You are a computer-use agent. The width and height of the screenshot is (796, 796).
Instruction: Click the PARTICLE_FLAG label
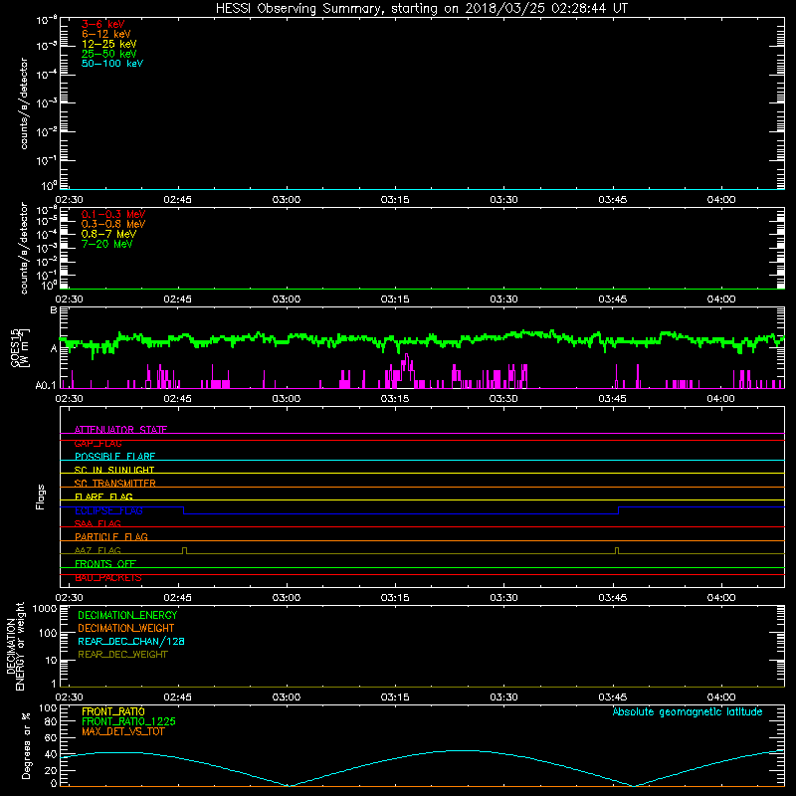click(x=111, y=536)
